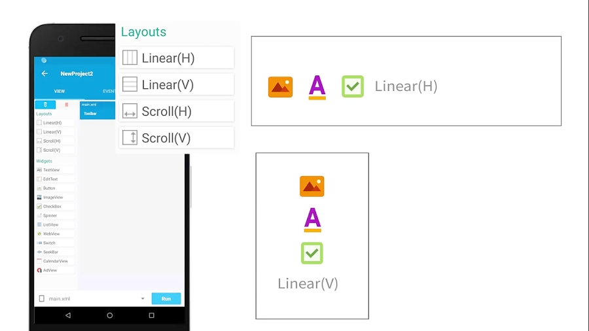Open the EVENT tab

coord(109,92)
